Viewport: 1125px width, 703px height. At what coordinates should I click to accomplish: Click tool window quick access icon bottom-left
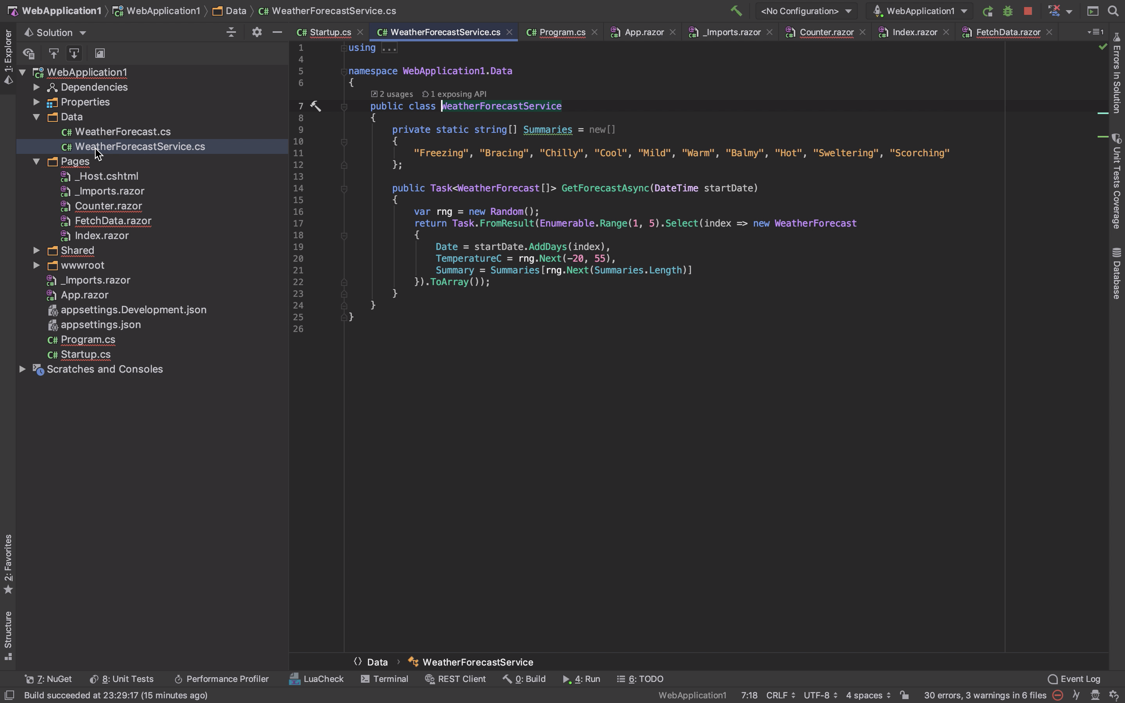click(9, 695)
